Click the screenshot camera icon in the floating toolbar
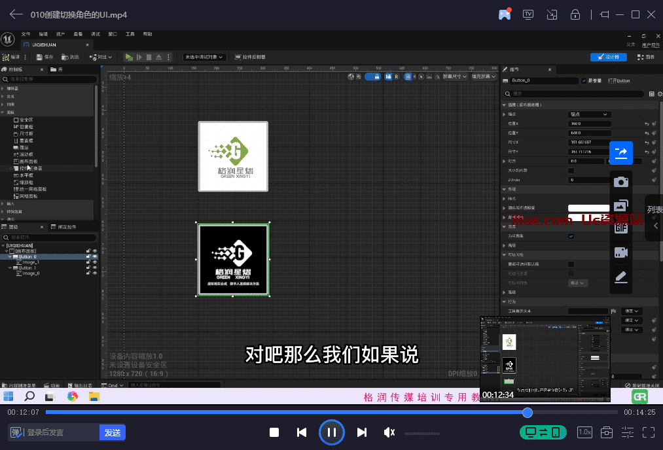This screenshot has width=663, height=450. click(620, 181)
